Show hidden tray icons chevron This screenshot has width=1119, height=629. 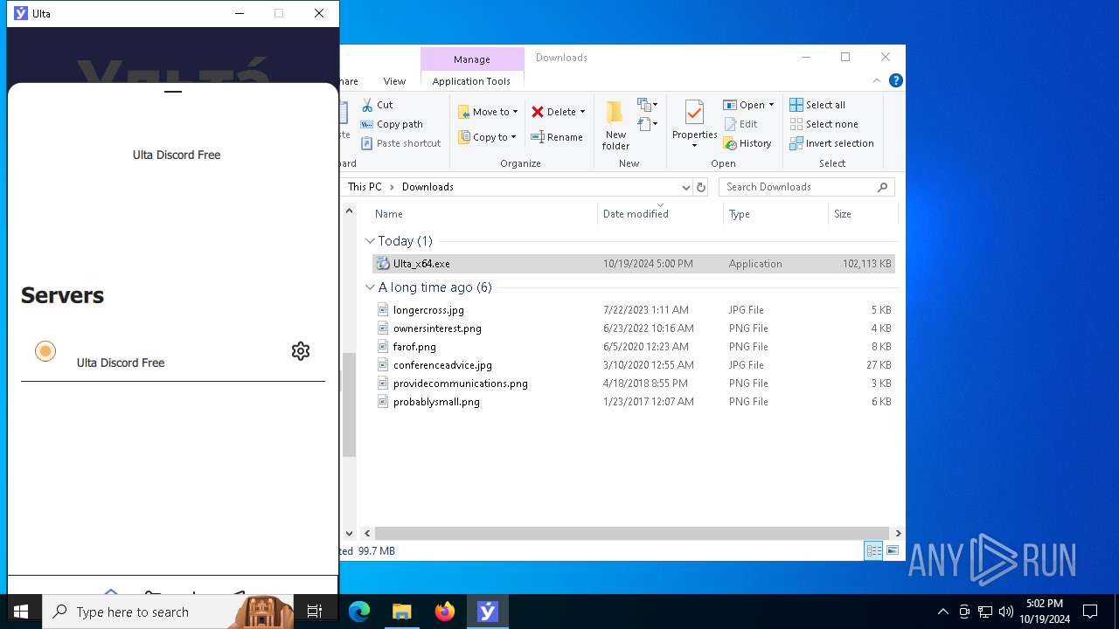pyautogui.click(x=942, y=612)
